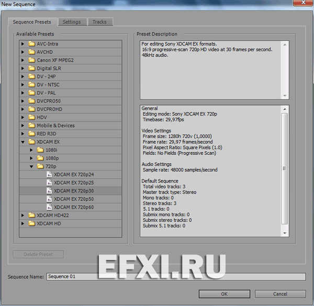Collapse the 720p subfolder arrow
Image resolution: width=314 pixels, height=306 pixels.
[x=31, y=166]
